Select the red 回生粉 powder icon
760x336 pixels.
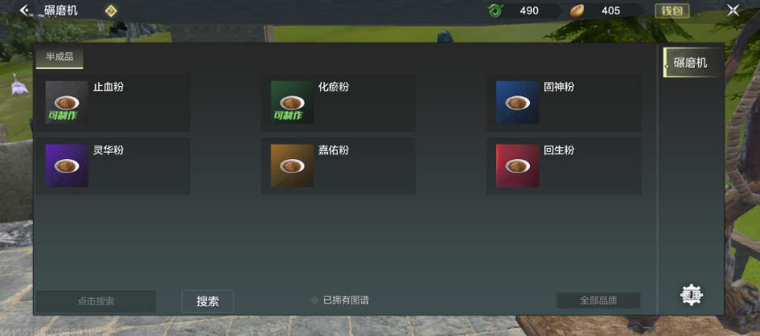point(517,166)
